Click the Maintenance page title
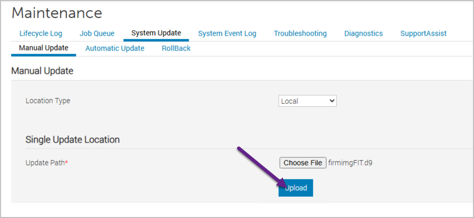This screenshot has width=474, height=218. tap(57, 13)
